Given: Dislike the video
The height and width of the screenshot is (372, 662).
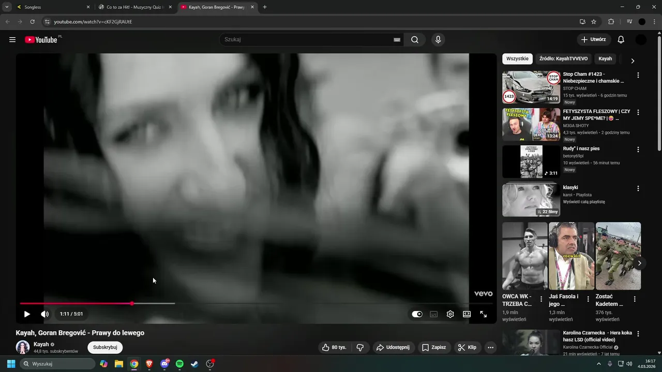Looking at the screenshot, I should 360,347.
